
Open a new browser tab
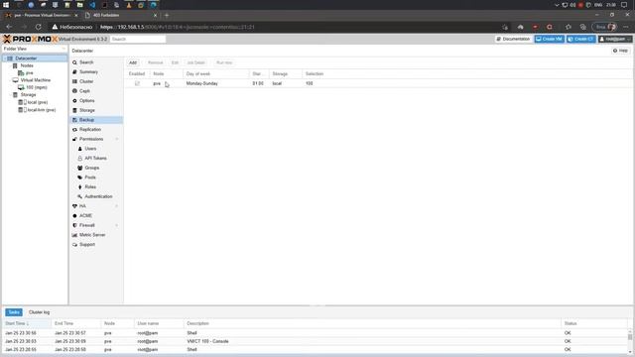(x=167, y=16)
